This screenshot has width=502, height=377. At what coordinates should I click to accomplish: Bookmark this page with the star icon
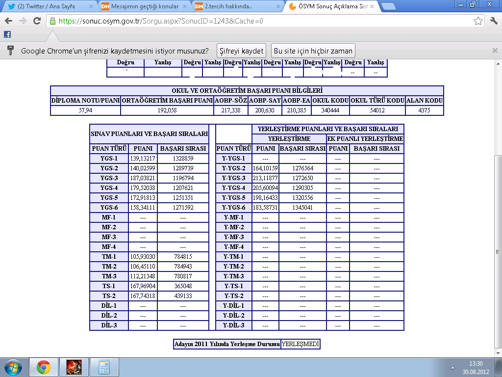coord(478,21)
